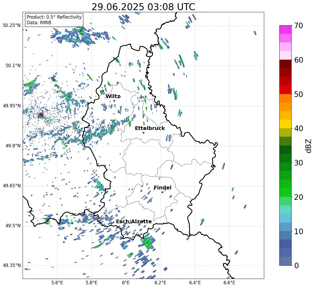The width and height of the screenshot is (315, 288).
Task: Click the Esch/Alzette city label
Action: pos(134,221)
